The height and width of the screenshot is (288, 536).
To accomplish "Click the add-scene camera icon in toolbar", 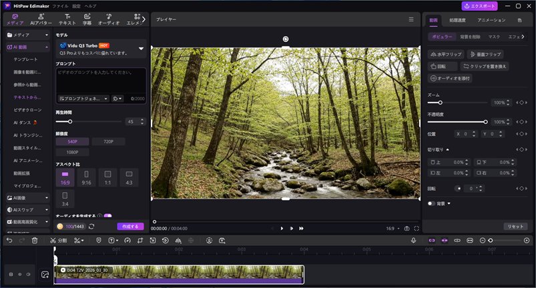I will point(222,241).
